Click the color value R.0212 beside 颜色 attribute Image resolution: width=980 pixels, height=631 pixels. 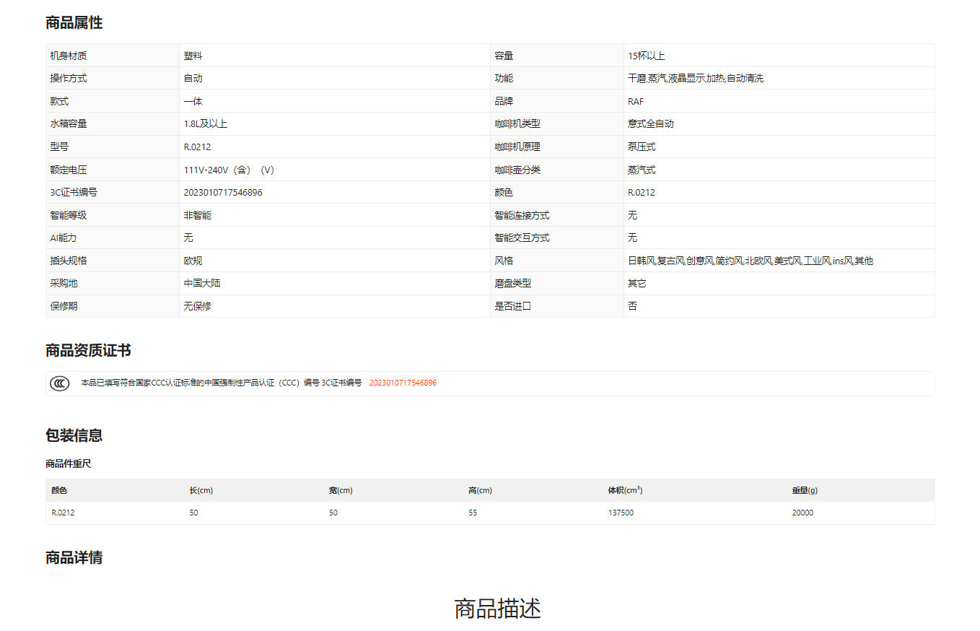[642, 193]
